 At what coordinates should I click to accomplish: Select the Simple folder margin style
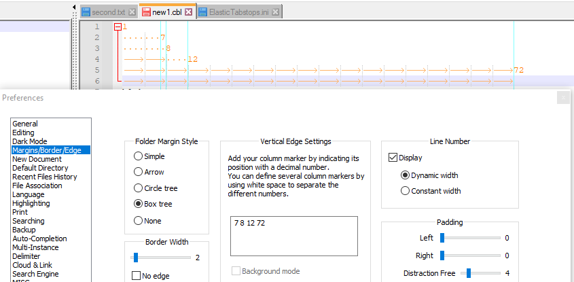pos(139,156)
